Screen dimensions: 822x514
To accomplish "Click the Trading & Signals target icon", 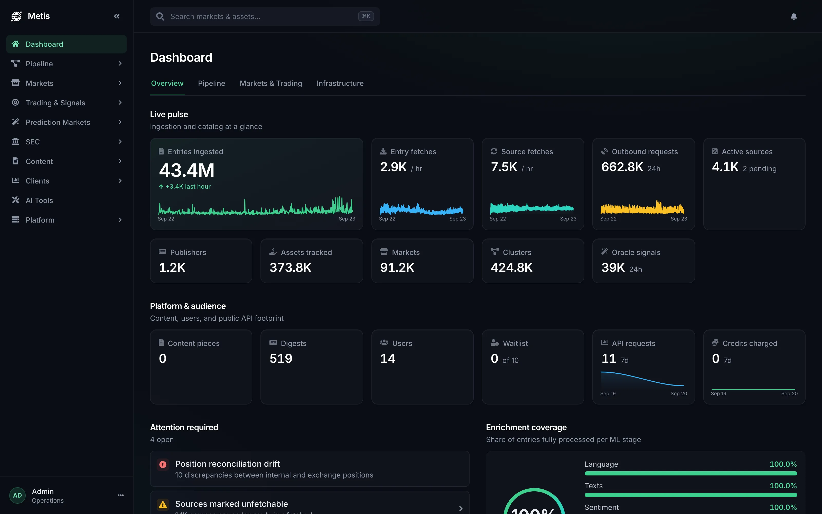I will pyautogui.click(x=15, y=102).
